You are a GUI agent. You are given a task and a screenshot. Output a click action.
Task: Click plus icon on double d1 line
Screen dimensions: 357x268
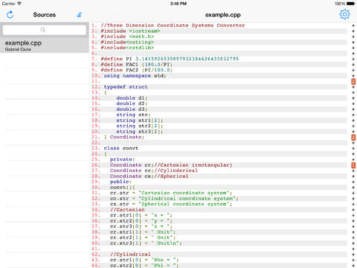tap(353, 98)
